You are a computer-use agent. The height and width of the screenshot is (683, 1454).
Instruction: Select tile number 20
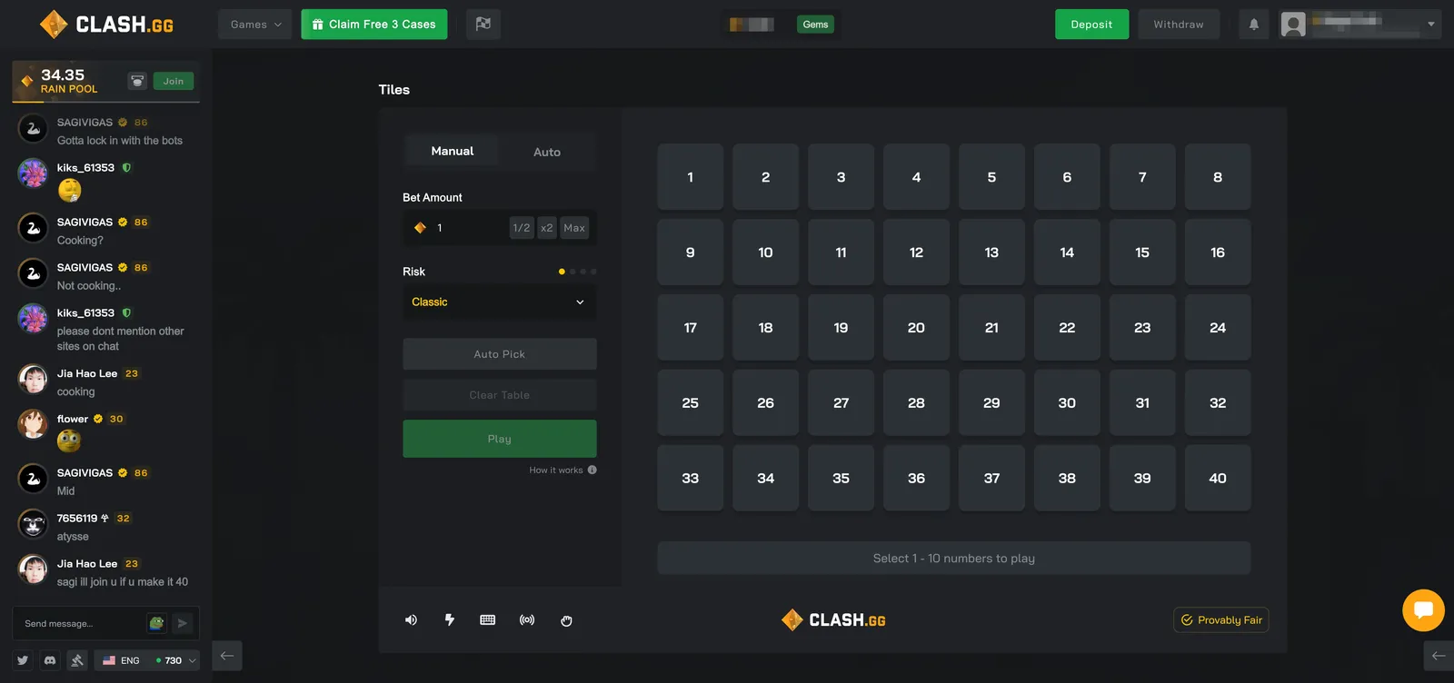[916, 328]
